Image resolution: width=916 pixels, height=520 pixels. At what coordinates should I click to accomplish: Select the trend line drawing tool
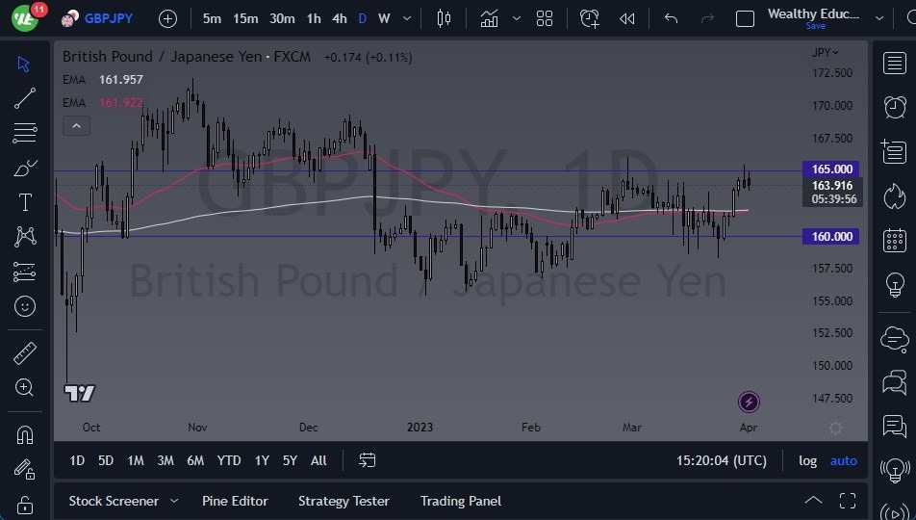(25, 98)
